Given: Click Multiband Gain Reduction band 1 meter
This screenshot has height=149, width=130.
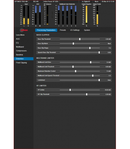Looking at the screenshot, I should click(x=59, y=15).
